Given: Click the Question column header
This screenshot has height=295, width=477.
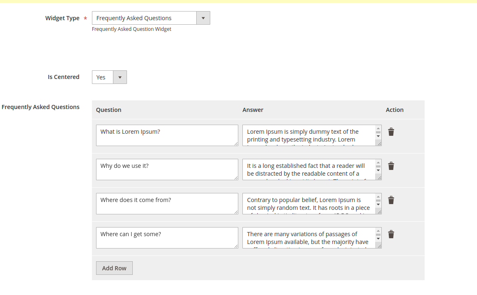Looking at the screenshot, I should pyautogui.click(x=108, y=110).
